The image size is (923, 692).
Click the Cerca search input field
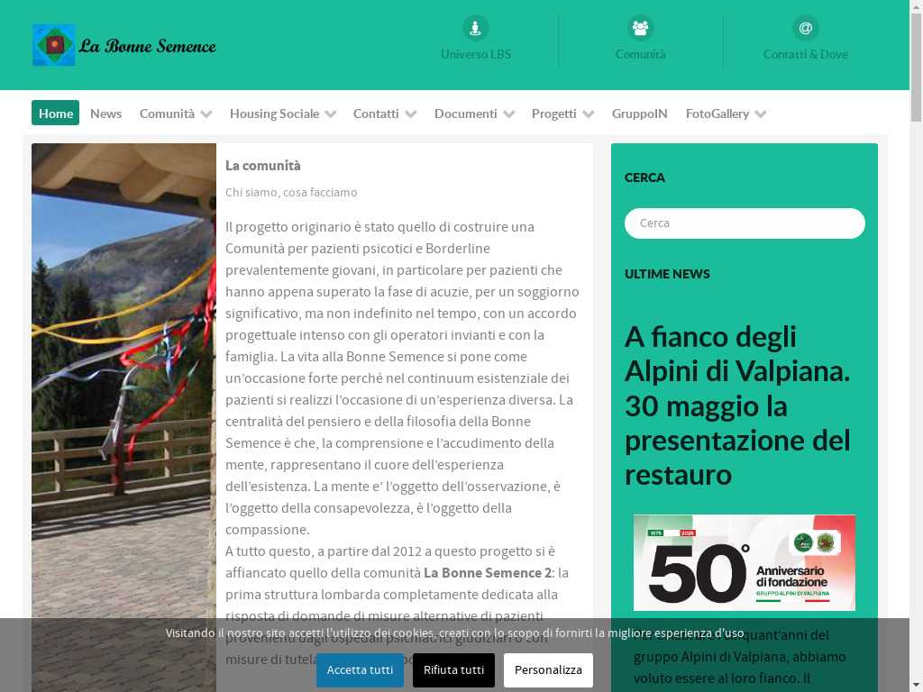pos(745,223)
